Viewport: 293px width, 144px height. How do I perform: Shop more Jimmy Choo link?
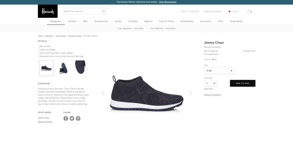pos(43,118)
